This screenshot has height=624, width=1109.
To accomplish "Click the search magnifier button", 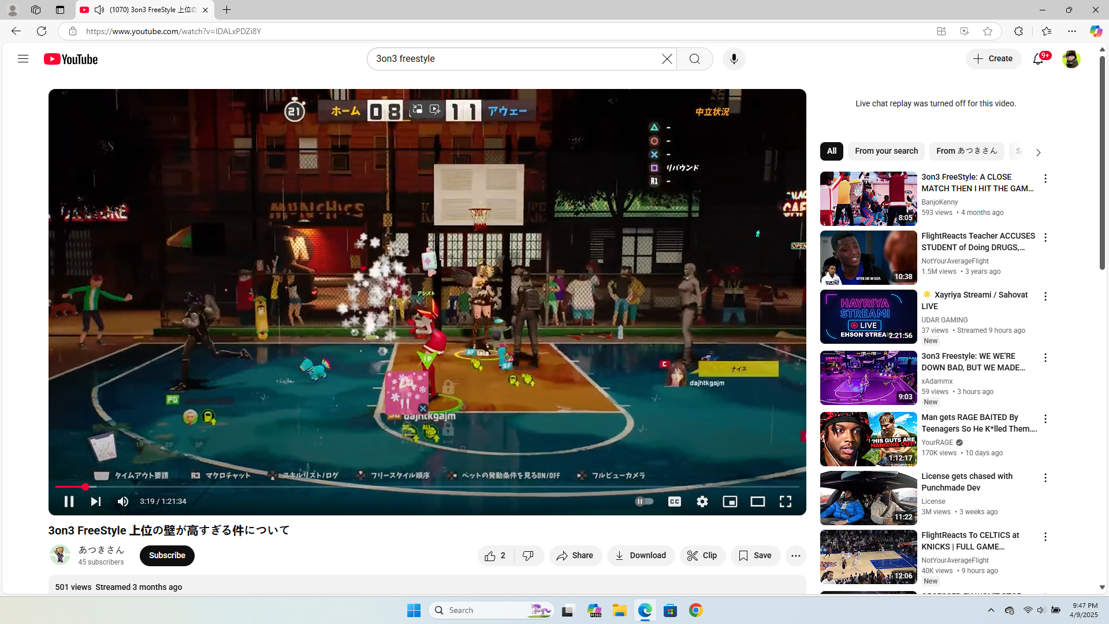I will pyautogui.click(x=695, y=59).
